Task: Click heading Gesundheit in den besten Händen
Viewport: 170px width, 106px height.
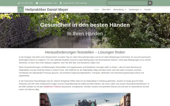Action: click(x=85, y=25)
